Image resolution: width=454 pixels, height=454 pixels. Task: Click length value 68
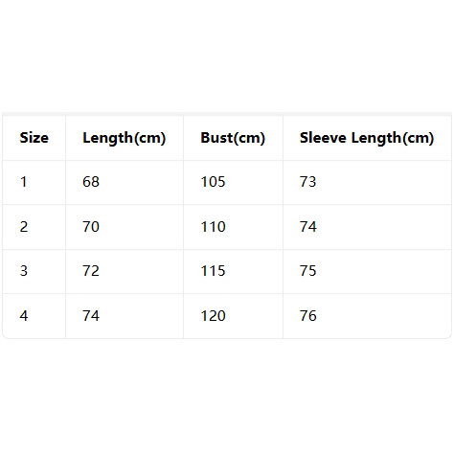(x=91, y=182)
